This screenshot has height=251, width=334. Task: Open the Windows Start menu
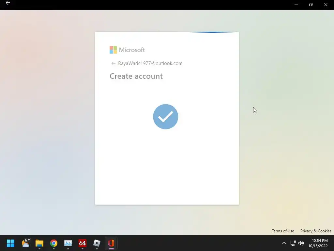(10, 243)
